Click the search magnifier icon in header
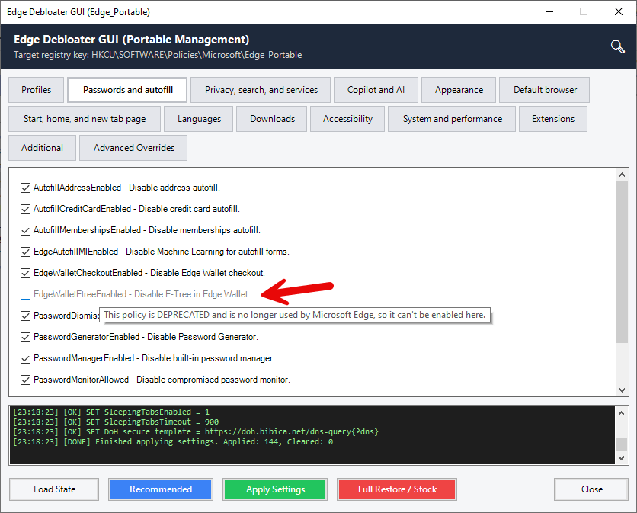637x513 pixels. (x=617, y=46)
